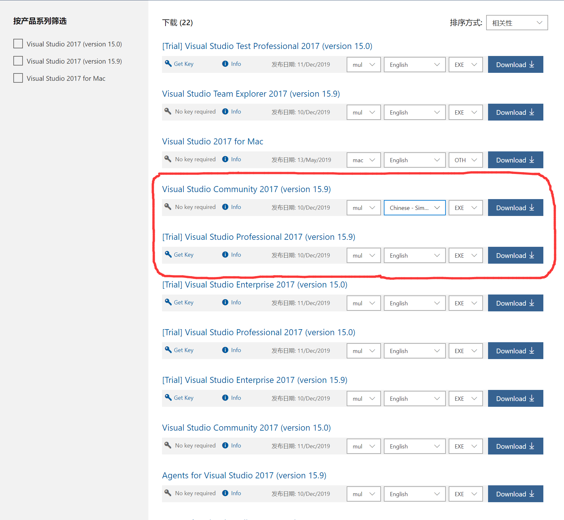564x520 pixels.
Task: Click key icon for Test Professional 2017
Action: point(168,64)
